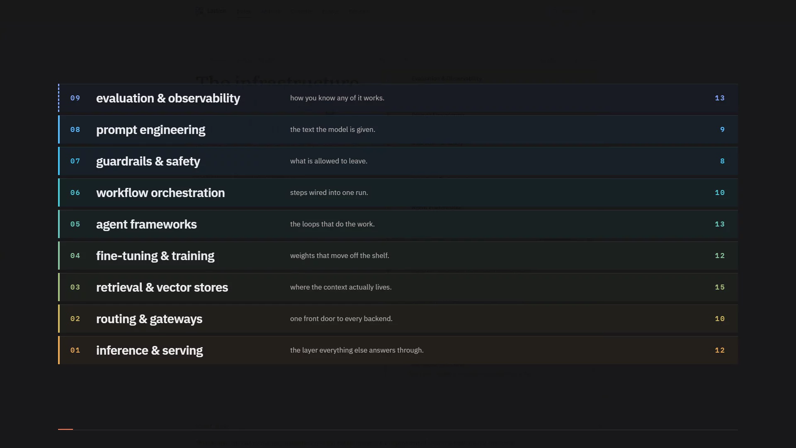This screenshot has width=796, height=448.
Task: Click "one front door to every backend." text
Action: [x=341, y=319]
